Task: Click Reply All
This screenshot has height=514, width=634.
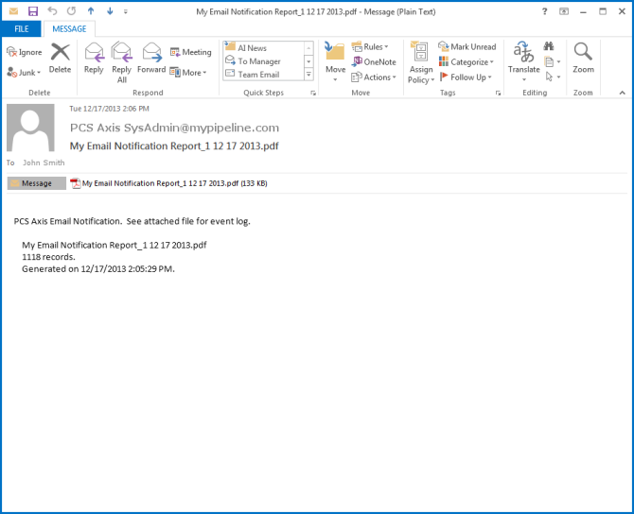Action: (x=122, y=62)
